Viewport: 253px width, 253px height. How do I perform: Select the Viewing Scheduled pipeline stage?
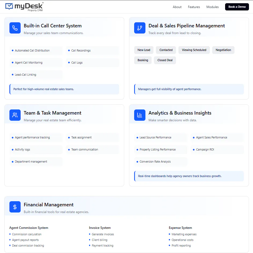[194, 50]
